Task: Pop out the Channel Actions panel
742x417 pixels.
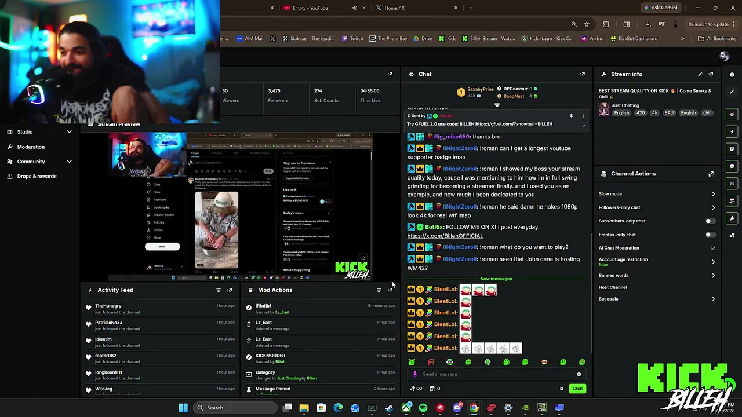Action: click(x=711, y=174)
